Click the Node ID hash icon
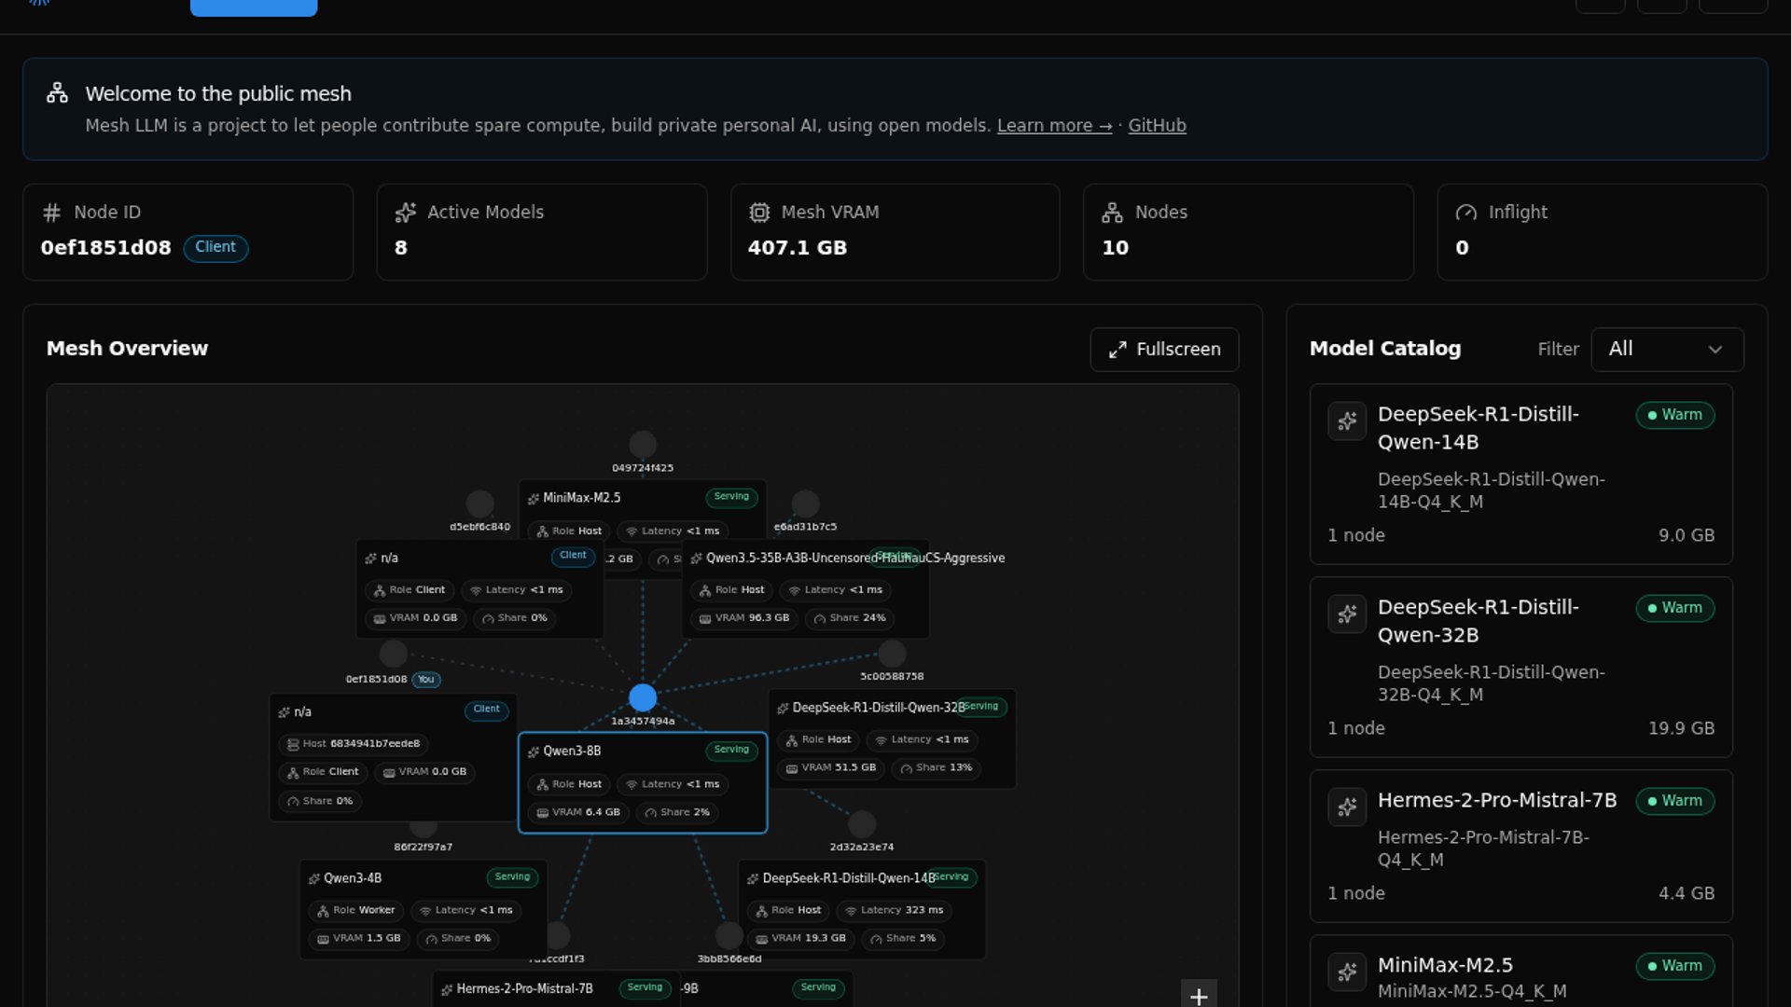 [52, 213]
